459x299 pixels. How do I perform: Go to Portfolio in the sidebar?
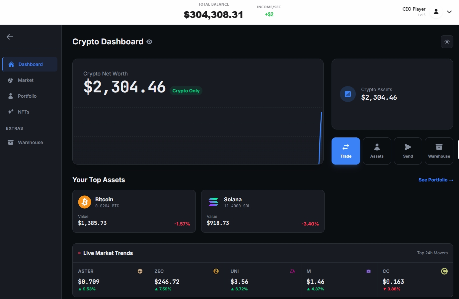[27, 96]
